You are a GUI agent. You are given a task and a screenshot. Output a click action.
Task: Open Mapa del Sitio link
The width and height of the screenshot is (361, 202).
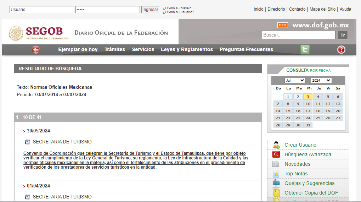click(x=322, y=9)
